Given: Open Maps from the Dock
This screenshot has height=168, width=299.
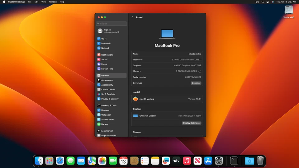Looking at the screenshot, I should click(x=92, y=161).
